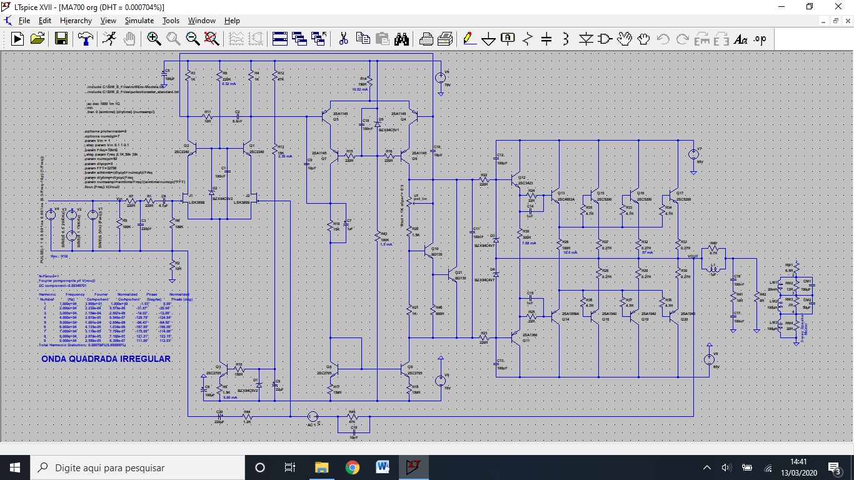Show hidden system tray icons
The width and height of the screenshot is (854, 480).
[x=707, y=467]
